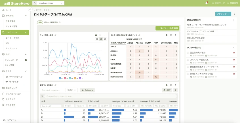Screen dimensions: 240x123
Task: Open settings gear on ランク別売上推移 widget
Action: point(96,35)
